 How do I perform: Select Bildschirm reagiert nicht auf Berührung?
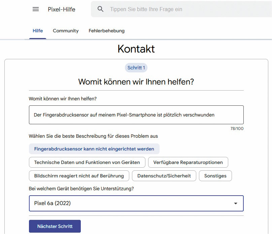pos(79,176)
